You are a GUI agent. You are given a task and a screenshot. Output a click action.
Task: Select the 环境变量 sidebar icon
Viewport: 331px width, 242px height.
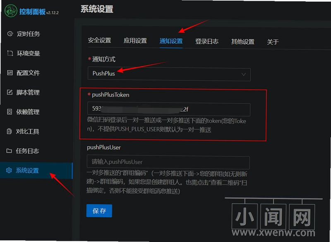point(10,53)
